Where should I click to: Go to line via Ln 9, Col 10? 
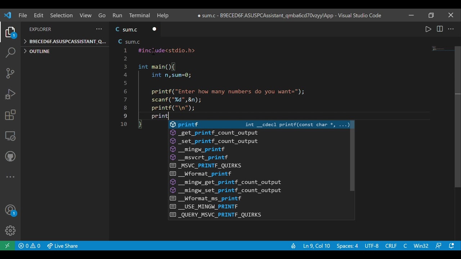317,246
